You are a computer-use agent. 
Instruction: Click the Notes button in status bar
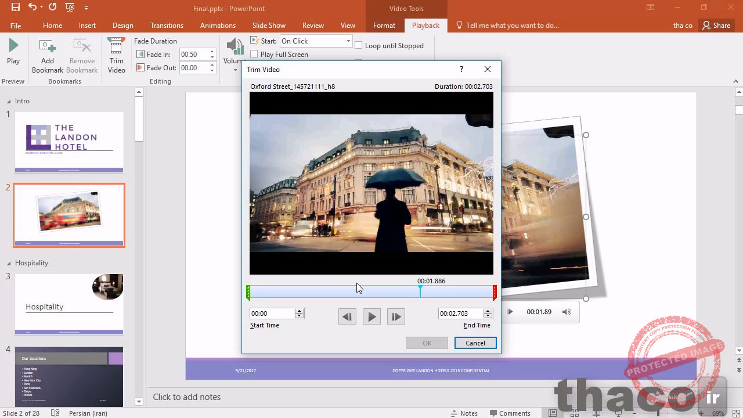click(x=464, y=413)
